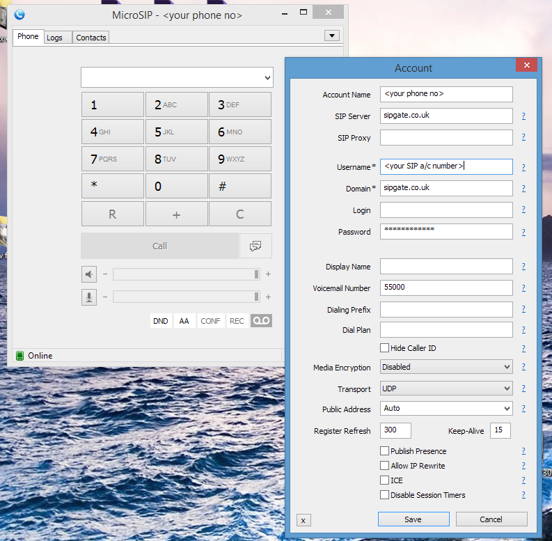This screenshot has height=541, width=552.
Task: Open the messaging chat icon beside Call
Action: coord(255,246)
